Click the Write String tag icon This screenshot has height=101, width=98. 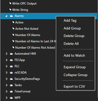10,10
